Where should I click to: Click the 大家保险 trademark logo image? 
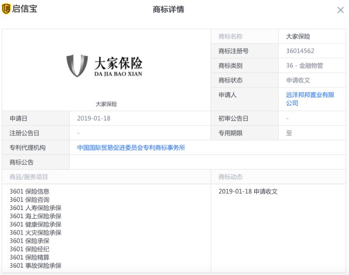coord(104,66)
